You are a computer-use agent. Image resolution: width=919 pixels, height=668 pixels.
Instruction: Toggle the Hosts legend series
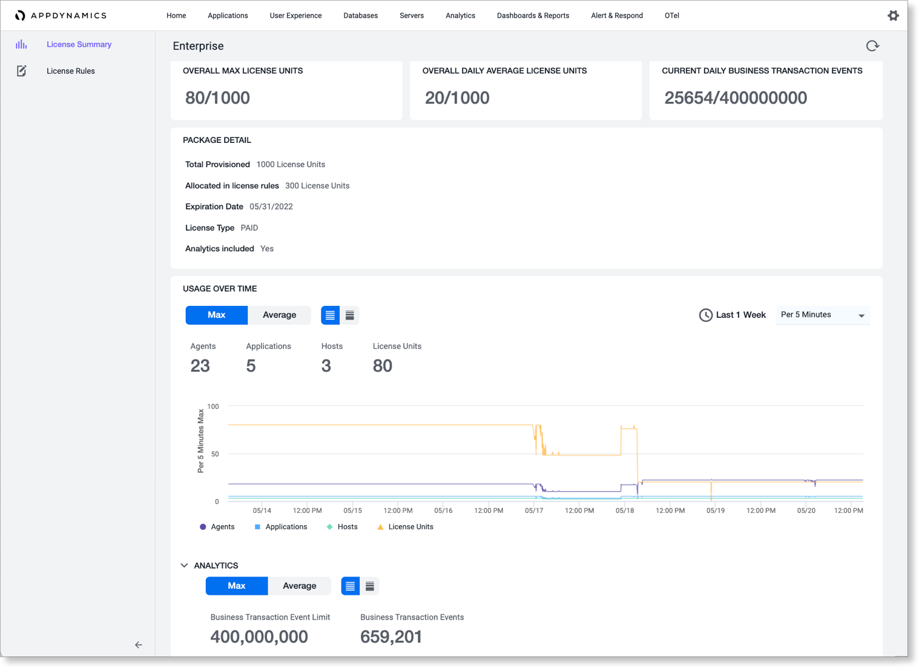tap(342, 527)
